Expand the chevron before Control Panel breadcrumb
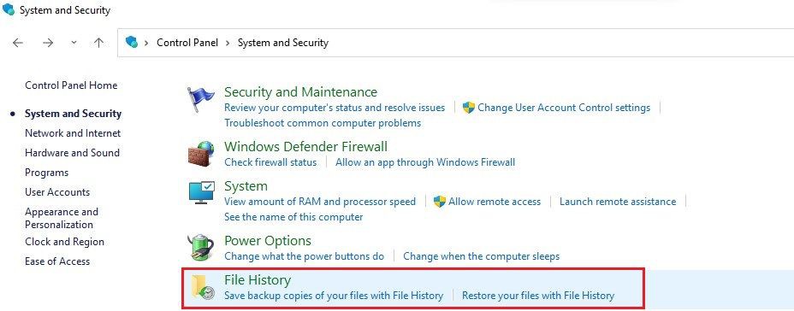Viewport: 794px width, 311px height. point(146,43)
